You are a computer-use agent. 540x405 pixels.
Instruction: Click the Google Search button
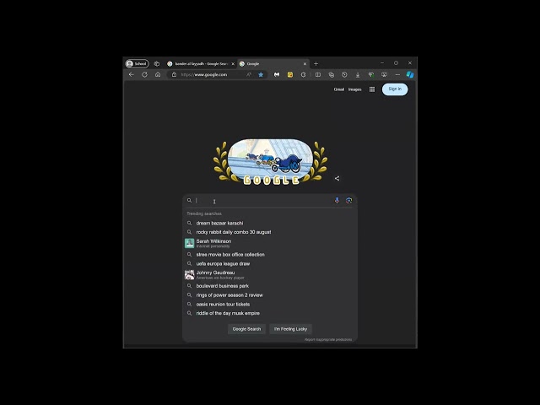(x=246, y=329)
